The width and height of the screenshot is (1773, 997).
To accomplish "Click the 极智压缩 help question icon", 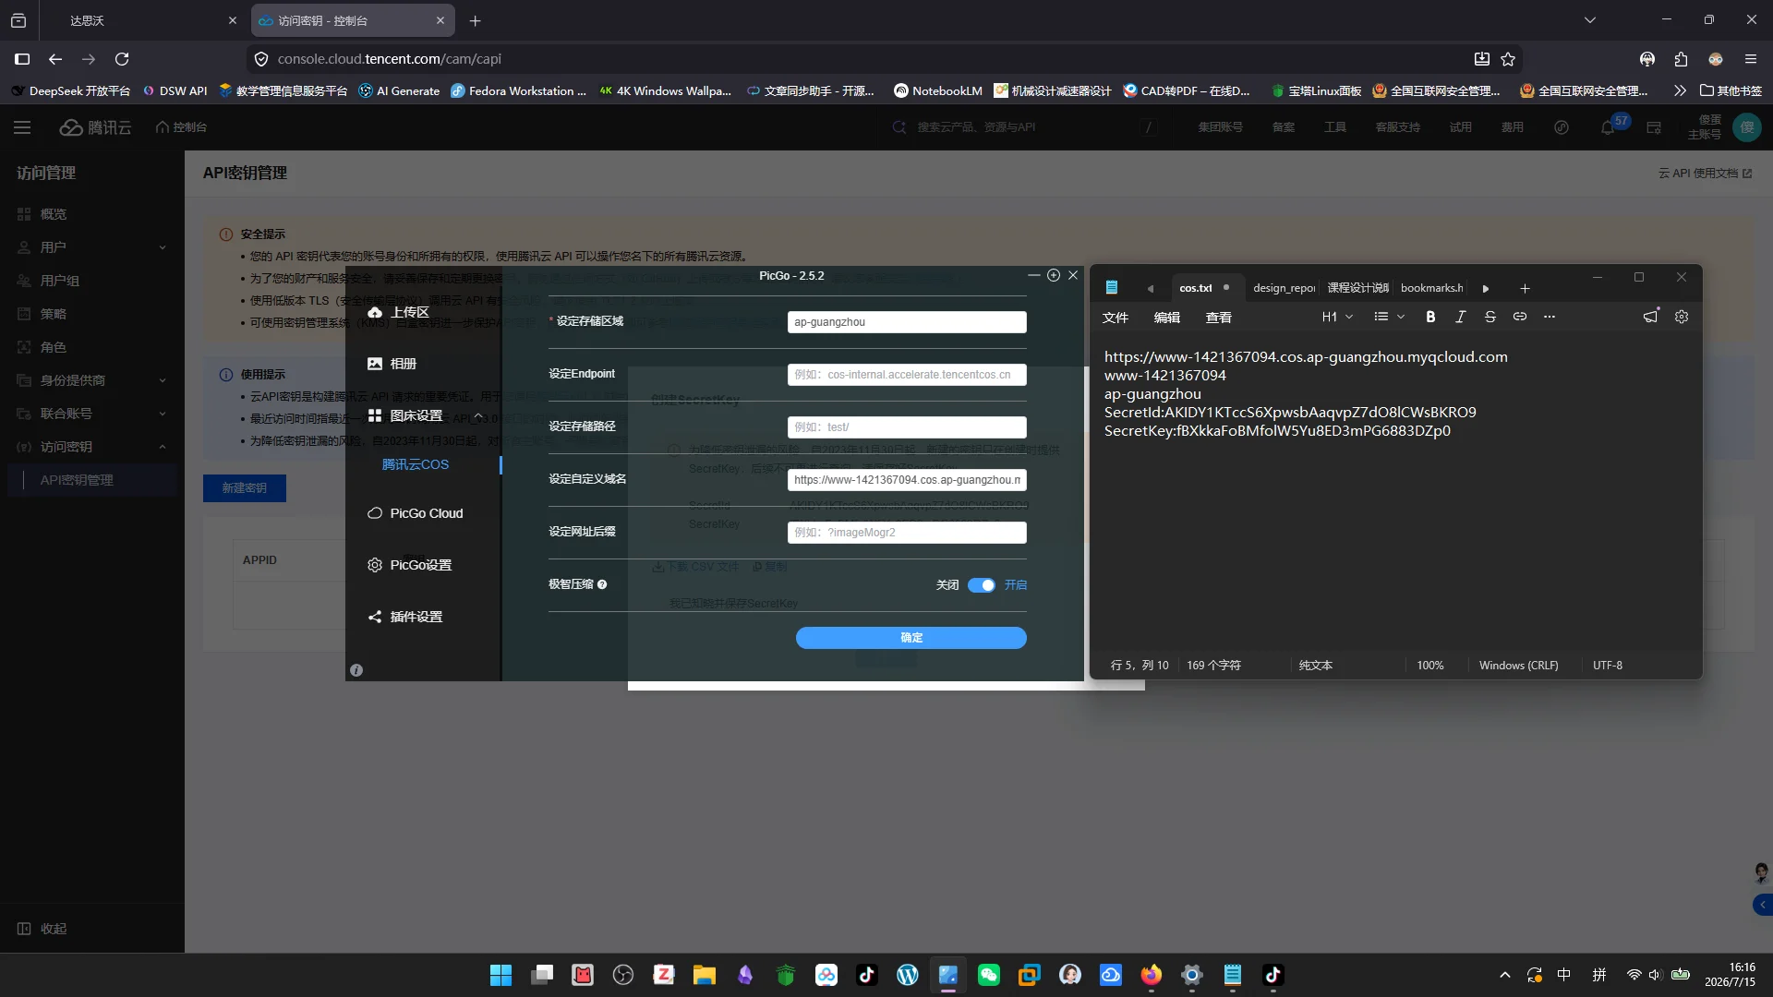I will (x=602, y=584).
